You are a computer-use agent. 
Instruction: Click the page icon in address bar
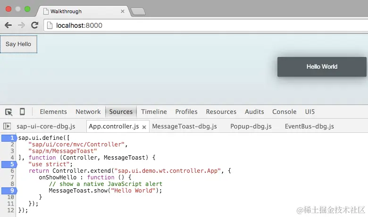[50, 25]
